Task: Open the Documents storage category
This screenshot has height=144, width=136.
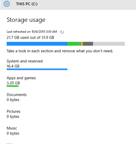Action: click(17, 97)
